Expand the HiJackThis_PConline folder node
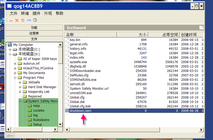Image resolution: width=213 pixels, height=140 pixels. click(15, 68)
